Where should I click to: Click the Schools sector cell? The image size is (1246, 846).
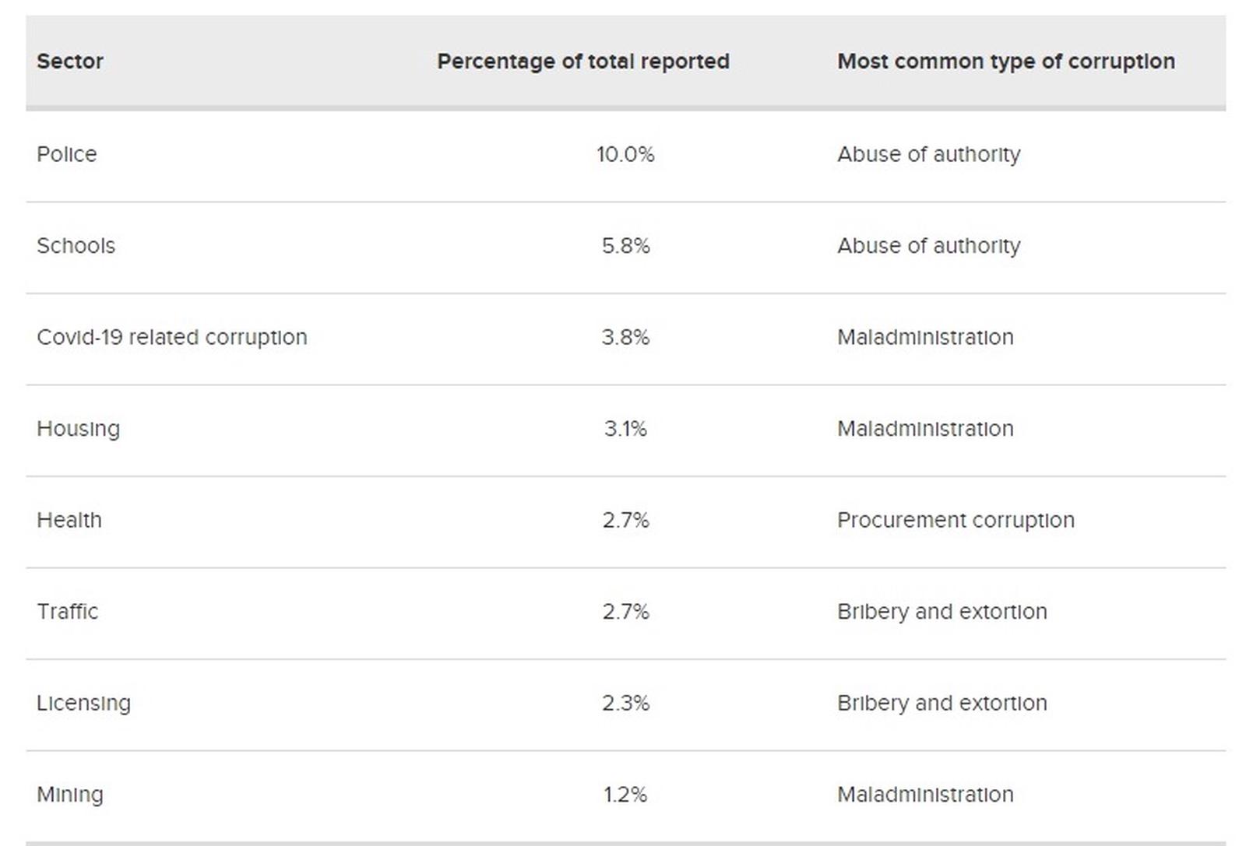point(76,246)
